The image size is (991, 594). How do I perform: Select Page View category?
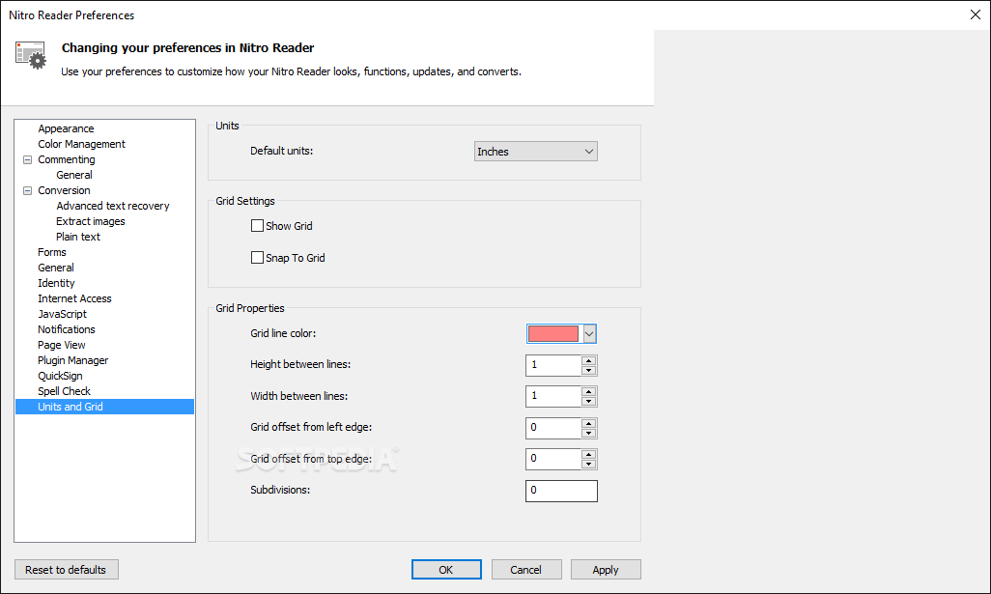click(x=61, y=345)
